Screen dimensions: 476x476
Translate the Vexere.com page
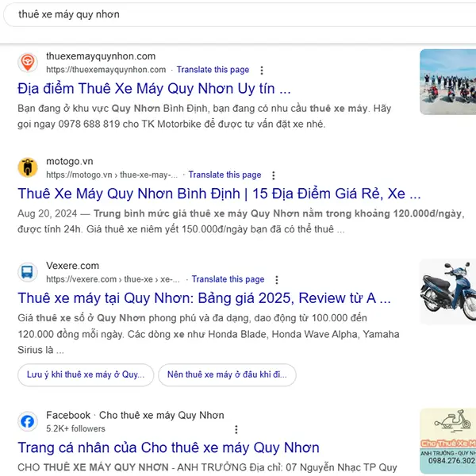(x=228, y=279)
